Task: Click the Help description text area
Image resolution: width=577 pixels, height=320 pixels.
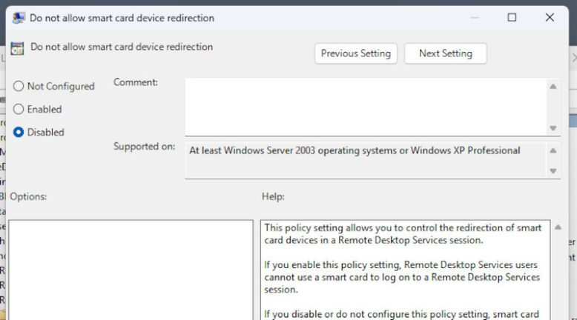Action: 405,270
